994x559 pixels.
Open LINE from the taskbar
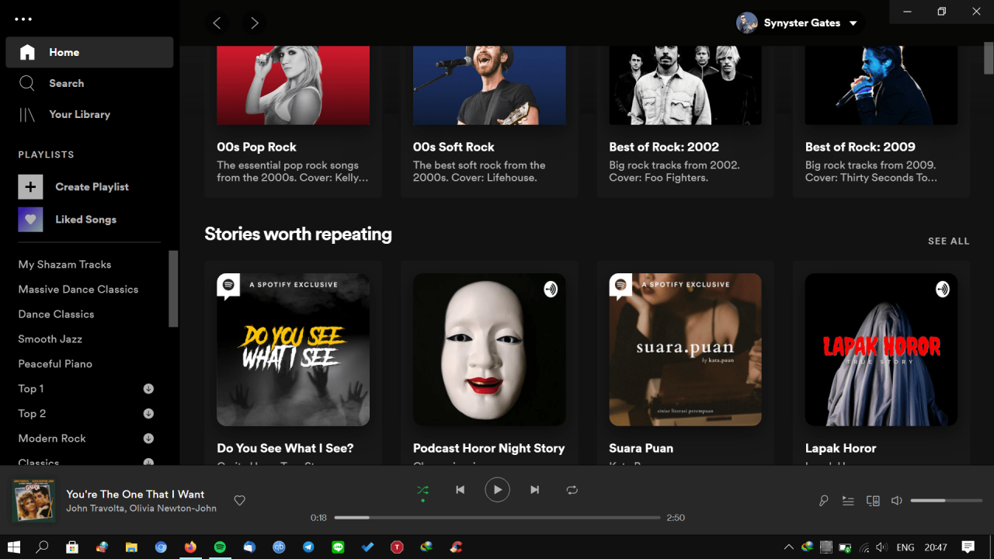(338, 547)
